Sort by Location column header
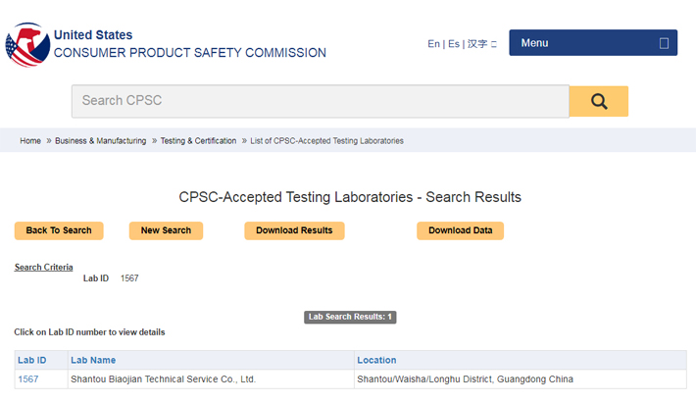This screenshot has height=402, width=696. [376, 360]
